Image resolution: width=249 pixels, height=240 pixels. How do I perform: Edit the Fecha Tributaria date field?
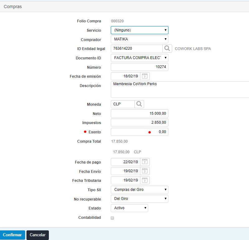pos(125,180)
